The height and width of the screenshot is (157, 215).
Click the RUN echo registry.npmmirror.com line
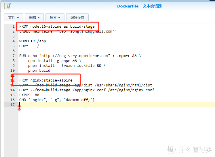[x=80, y=56]
